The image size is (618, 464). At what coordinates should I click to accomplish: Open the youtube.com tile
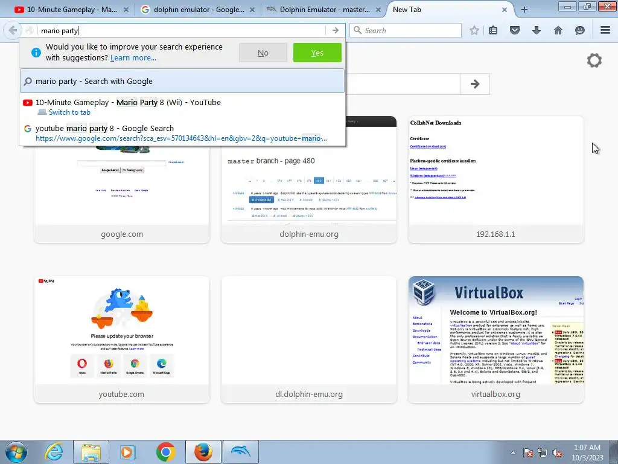[x=122, y=340]
